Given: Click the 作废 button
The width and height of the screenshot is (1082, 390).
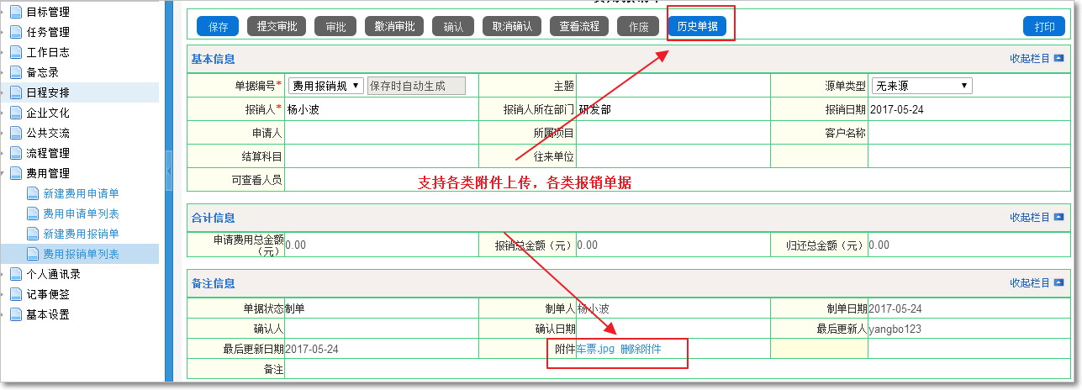Looking at the screenshot, I should coord(638,26).
